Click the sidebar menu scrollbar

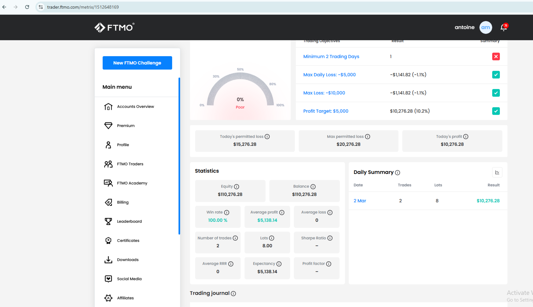point(179,156)
